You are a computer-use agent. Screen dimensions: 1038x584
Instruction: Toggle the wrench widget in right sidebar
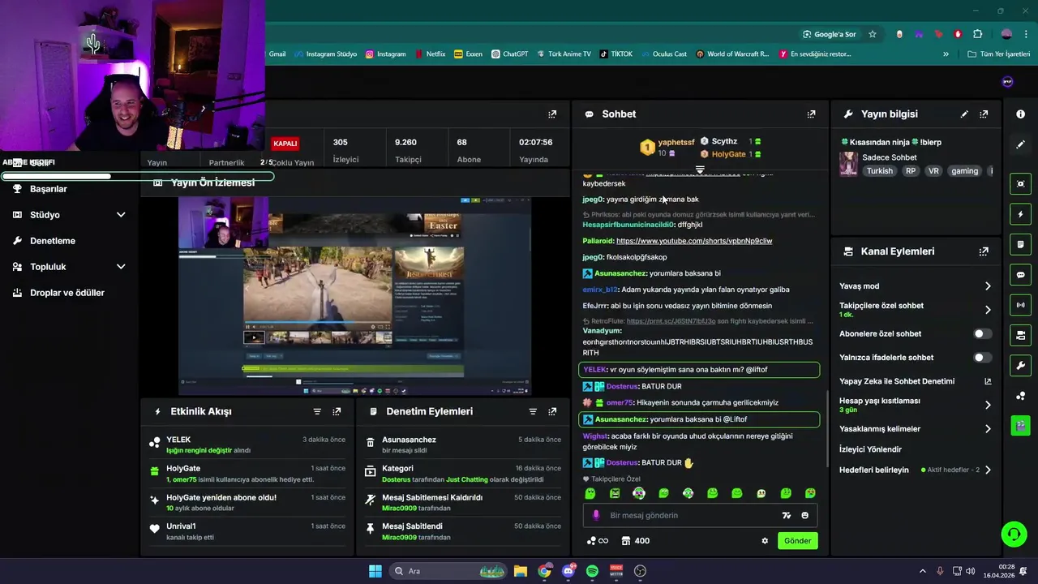[x=1020, y=365]
